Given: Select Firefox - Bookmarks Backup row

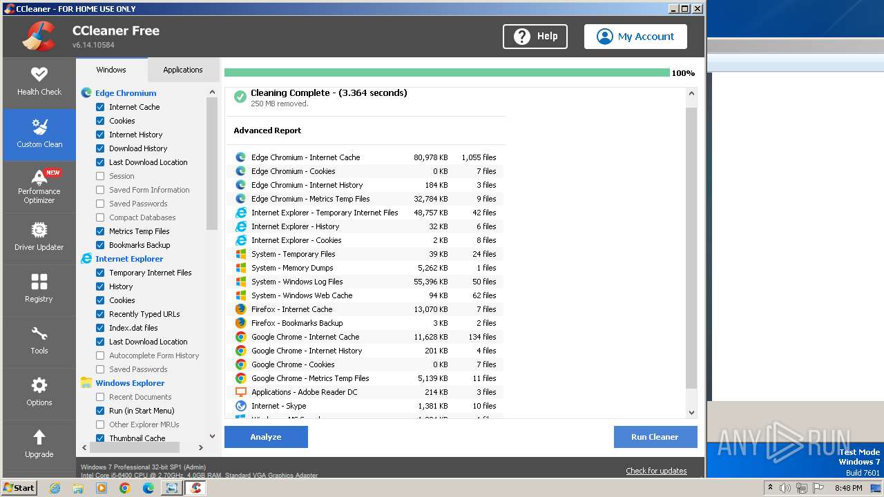Looking at the screenshot, I should click(x=365, y=323).
